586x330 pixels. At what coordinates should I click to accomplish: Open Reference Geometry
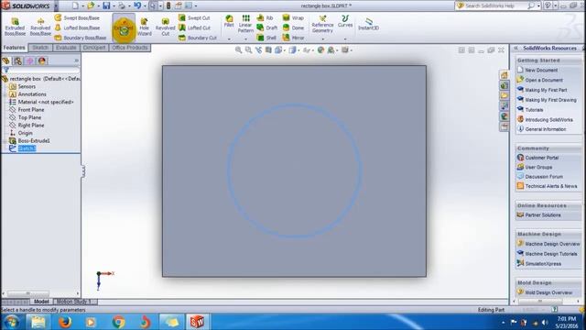(x=322, y=24)
